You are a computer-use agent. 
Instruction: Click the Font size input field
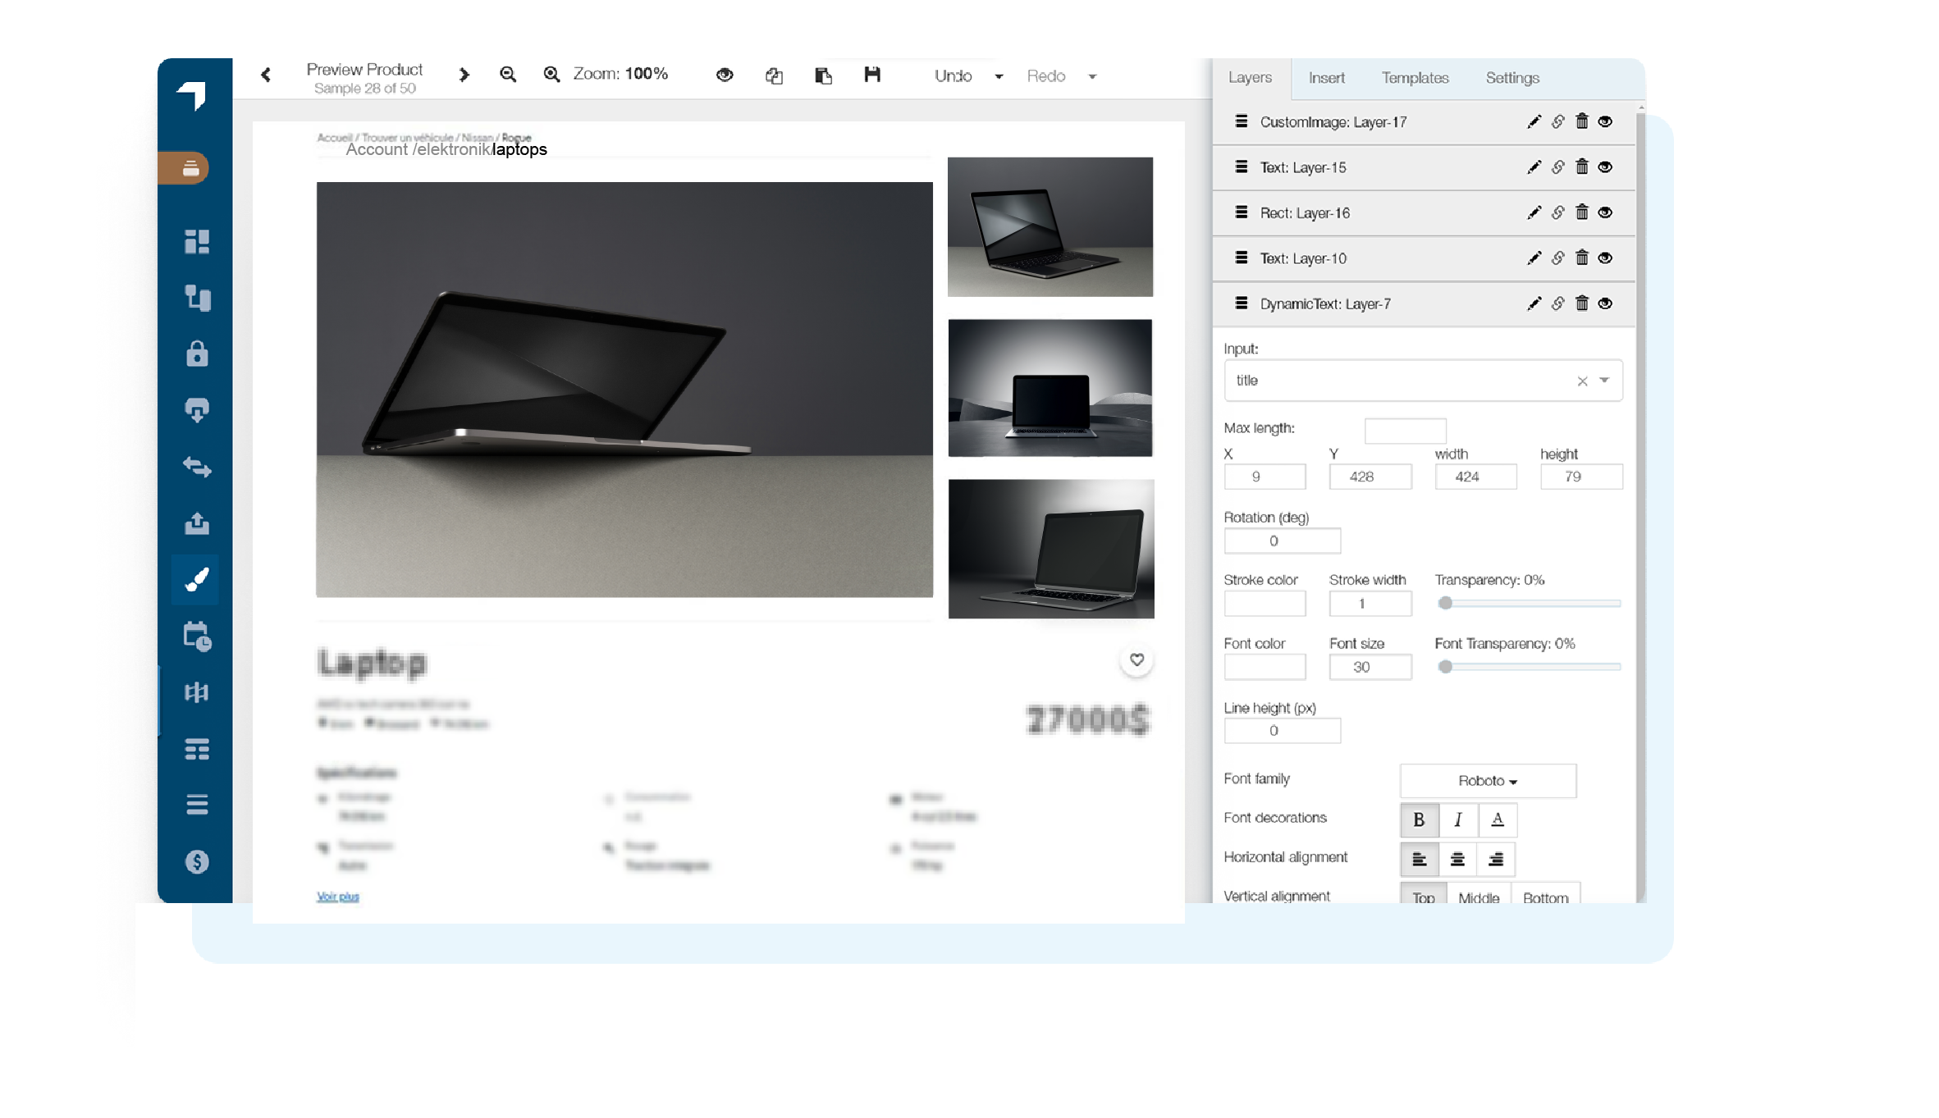[x=1370, y=667]
